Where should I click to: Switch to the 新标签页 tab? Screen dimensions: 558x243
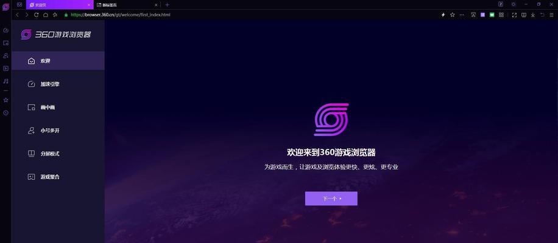point(126,5)
